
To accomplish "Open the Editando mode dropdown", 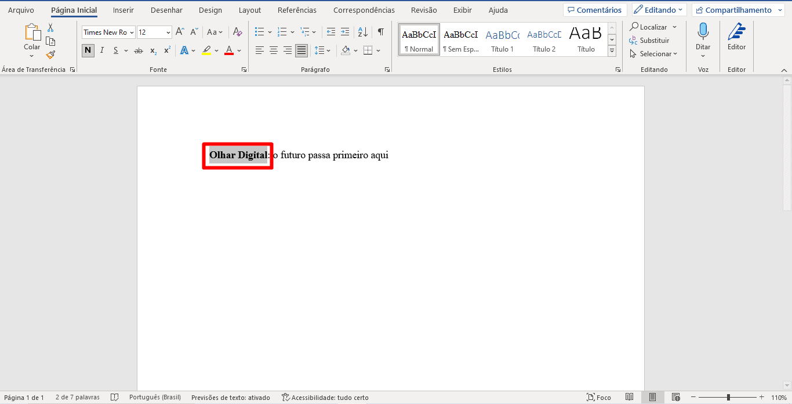I will click(659, 10).
